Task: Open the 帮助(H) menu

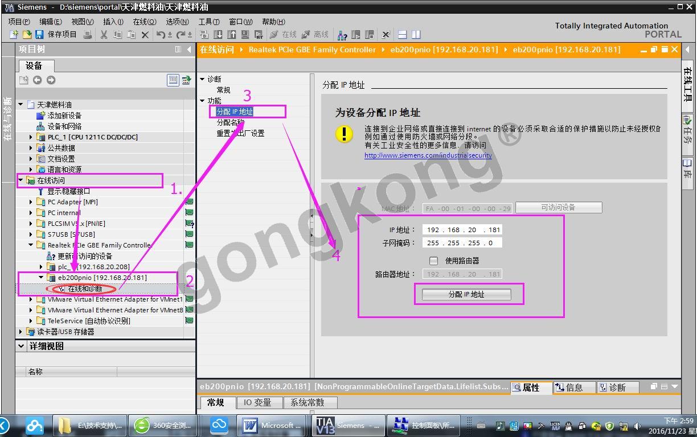Action: (273, 22)
